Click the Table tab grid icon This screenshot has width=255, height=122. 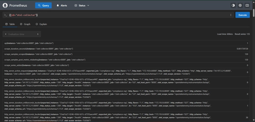pos(6,24)
